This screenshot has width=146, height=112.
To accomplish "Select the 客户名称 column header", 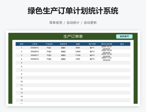I will tap(92, 44).
